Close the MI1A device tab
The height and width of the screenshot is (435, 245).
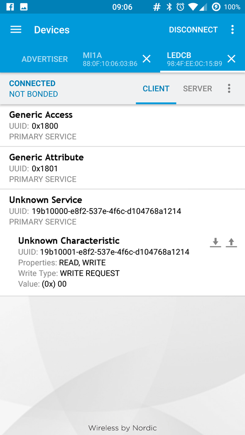147,58
